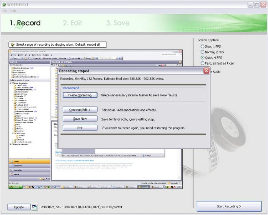Open the File menu
The width and height of the screenshot is (268, 215).
coord(5,11)
